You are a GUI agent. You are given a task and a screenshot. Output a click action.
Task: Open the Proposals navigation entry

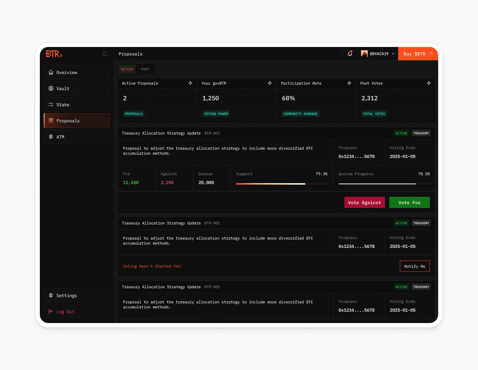click(x=68, y=121)
